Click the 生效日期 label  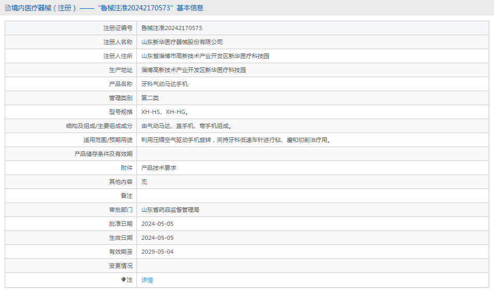click(121, 238)
